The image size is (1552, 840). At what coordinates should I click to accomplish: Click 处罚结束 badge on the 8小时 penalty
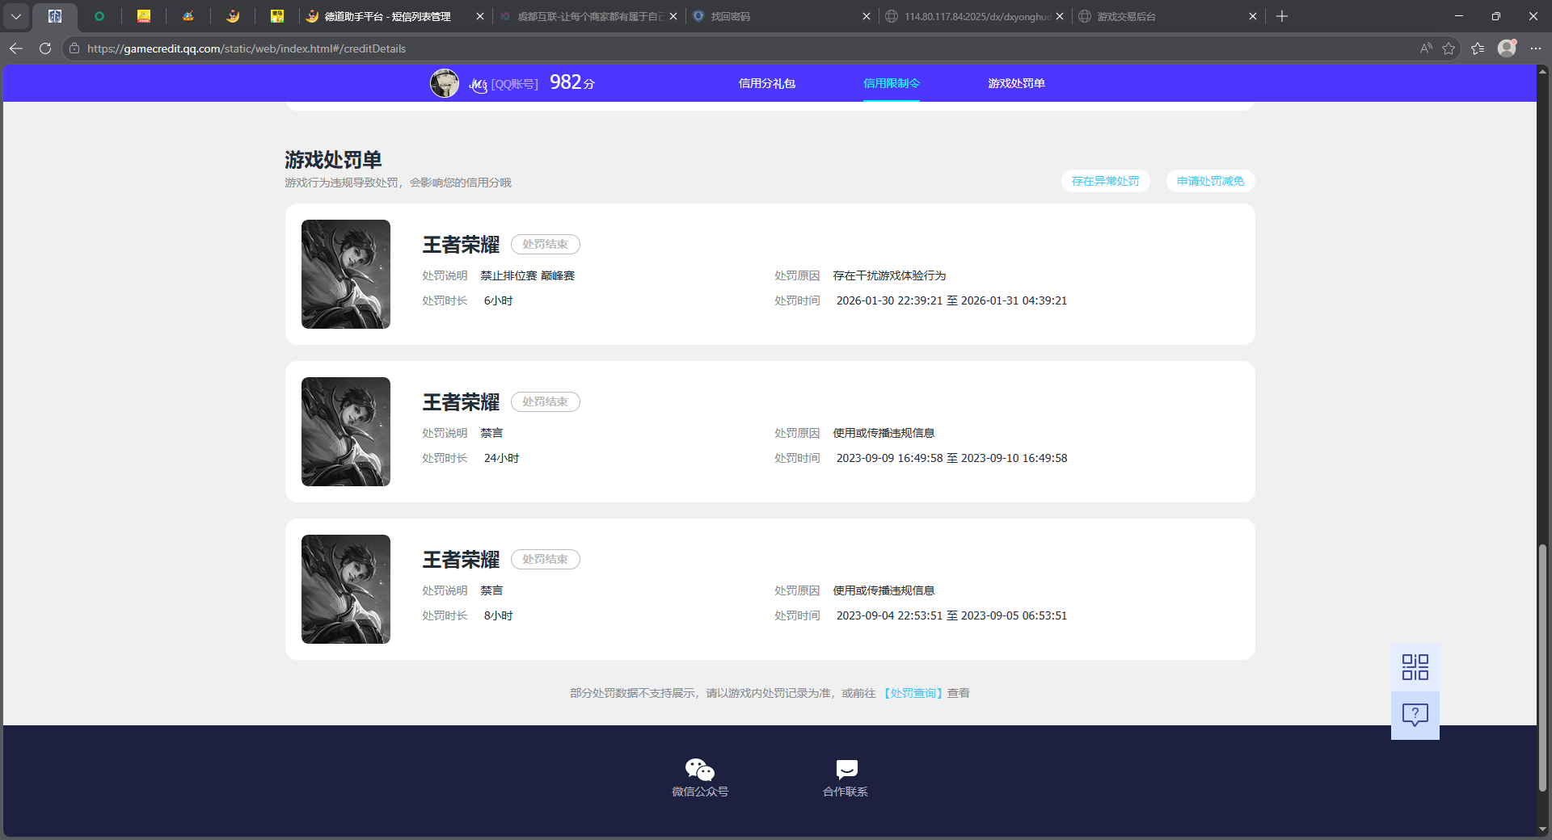pyautogui.click(x=546, y=559)
